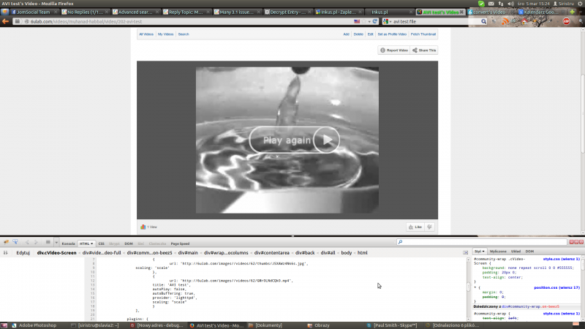Screen dimensions: 585x329
Task: Select the body node in breadcrumb
Action: pyautogui.click(x=346, y=252)
